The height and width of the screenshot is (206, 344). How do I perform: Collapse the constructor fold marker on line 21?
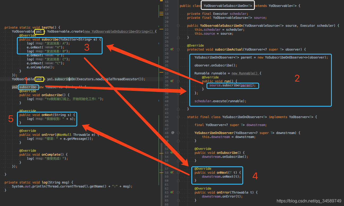(x=178, y=26)
